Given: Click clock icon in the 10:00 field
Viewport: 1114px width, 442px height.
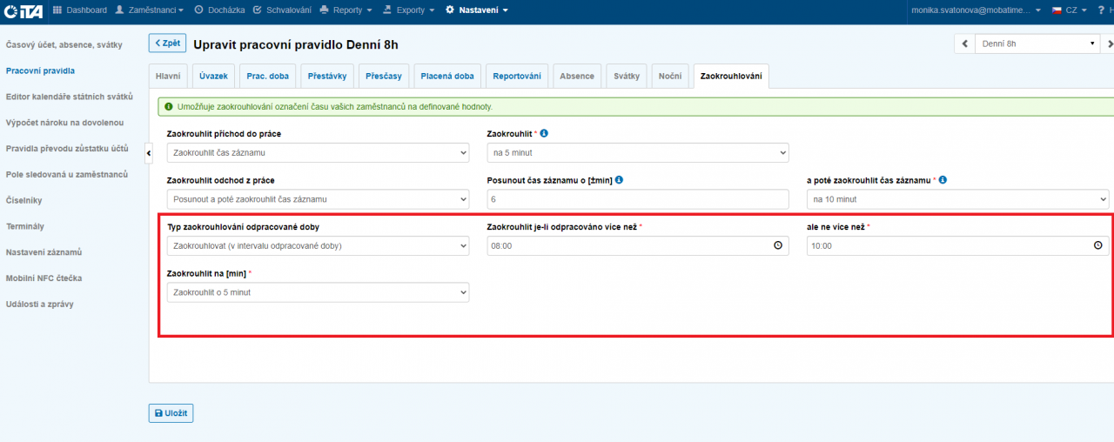Looking at the screenshot, I should 1097,246.
